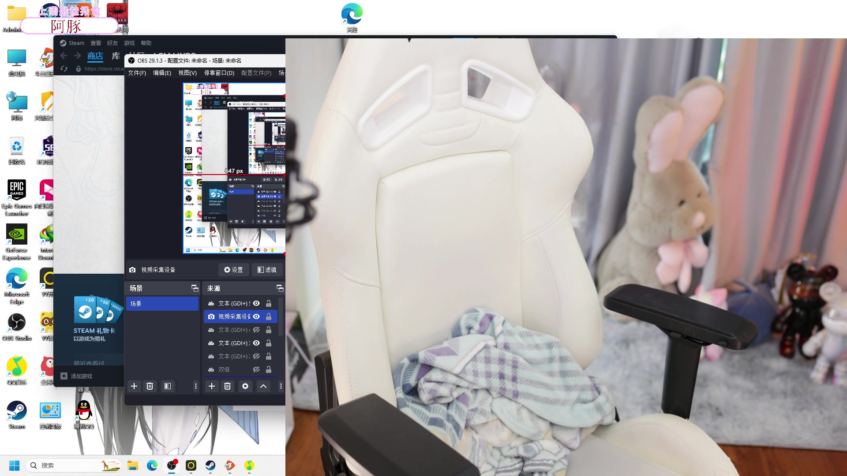Hide the 视频采集设备 source
Image resolution: width=847 pixels, height=476 pixels.
tap(256, 316)
